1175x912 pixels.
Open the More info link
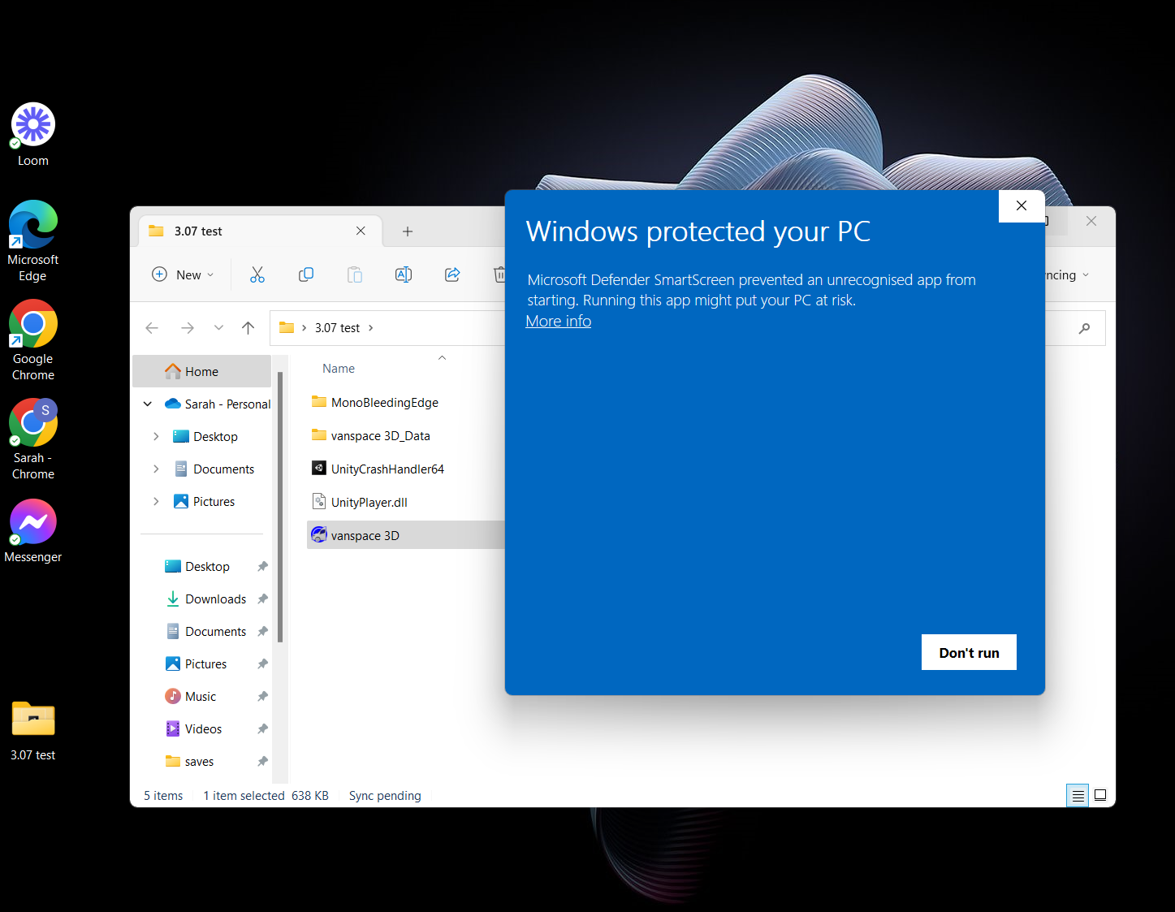[559, 321]
